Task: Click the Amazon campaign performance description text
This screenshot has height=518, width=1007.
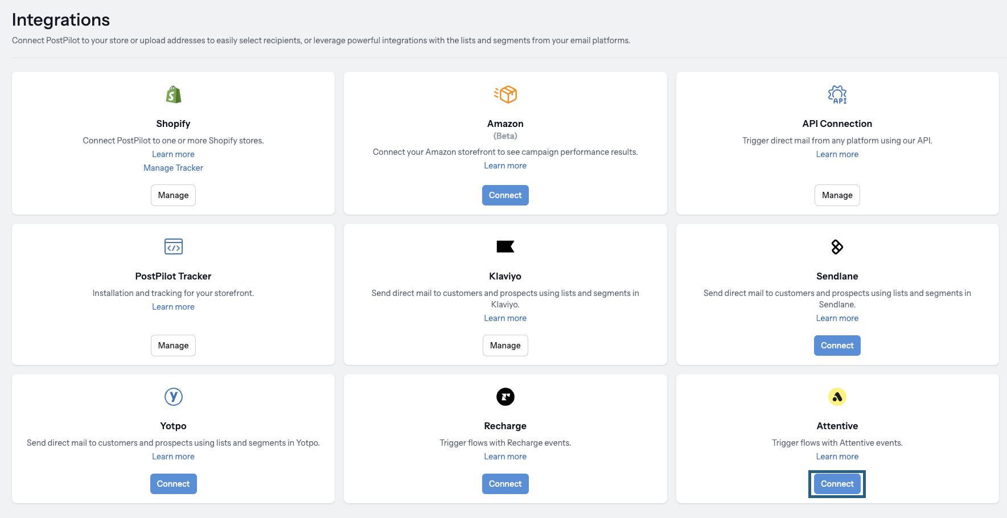Action: [505, 152]
